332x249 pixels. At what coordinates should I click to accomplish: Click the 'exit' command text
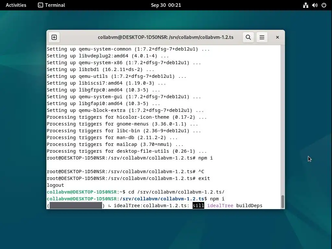click(x=204, y=178)
